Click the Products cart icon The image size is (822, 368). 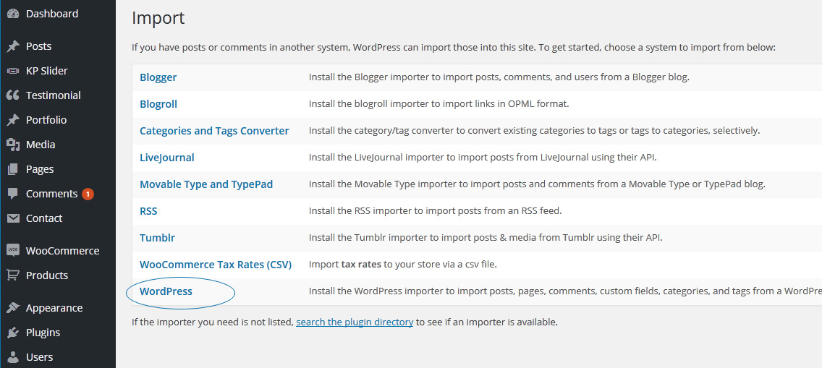tap(12, 275)
